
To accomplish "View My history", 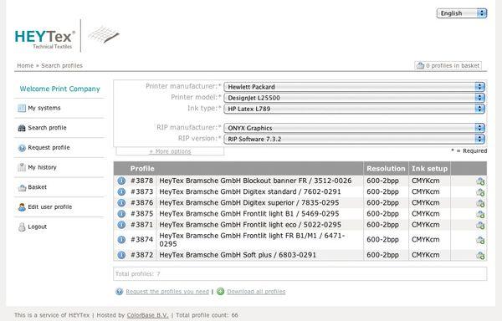I will click(42, 167).
